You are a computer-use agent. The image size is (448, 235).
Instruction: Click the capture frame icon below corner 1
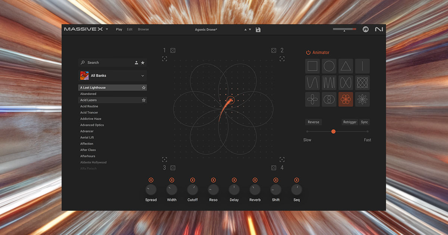point(165,59)
